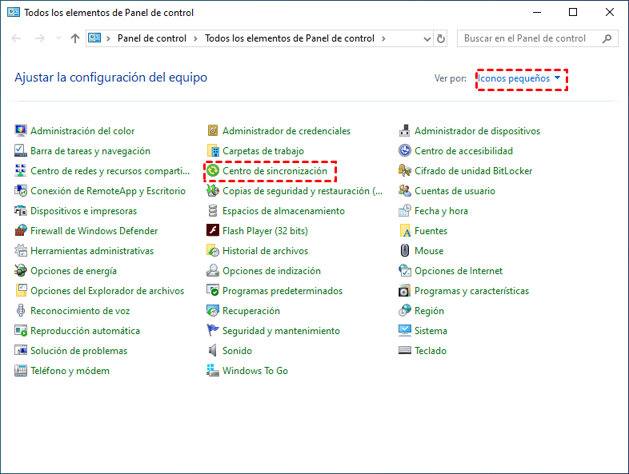The width and height of the screenshot is (629, 474).
Task: Click the Historial de archivos icon
Action: [213, 251]
